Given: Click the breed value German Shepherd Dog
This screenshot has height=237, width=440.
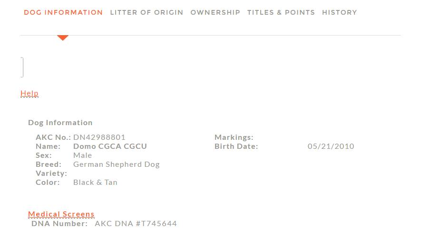Looking at the screenshot, I should click(117, 164).
